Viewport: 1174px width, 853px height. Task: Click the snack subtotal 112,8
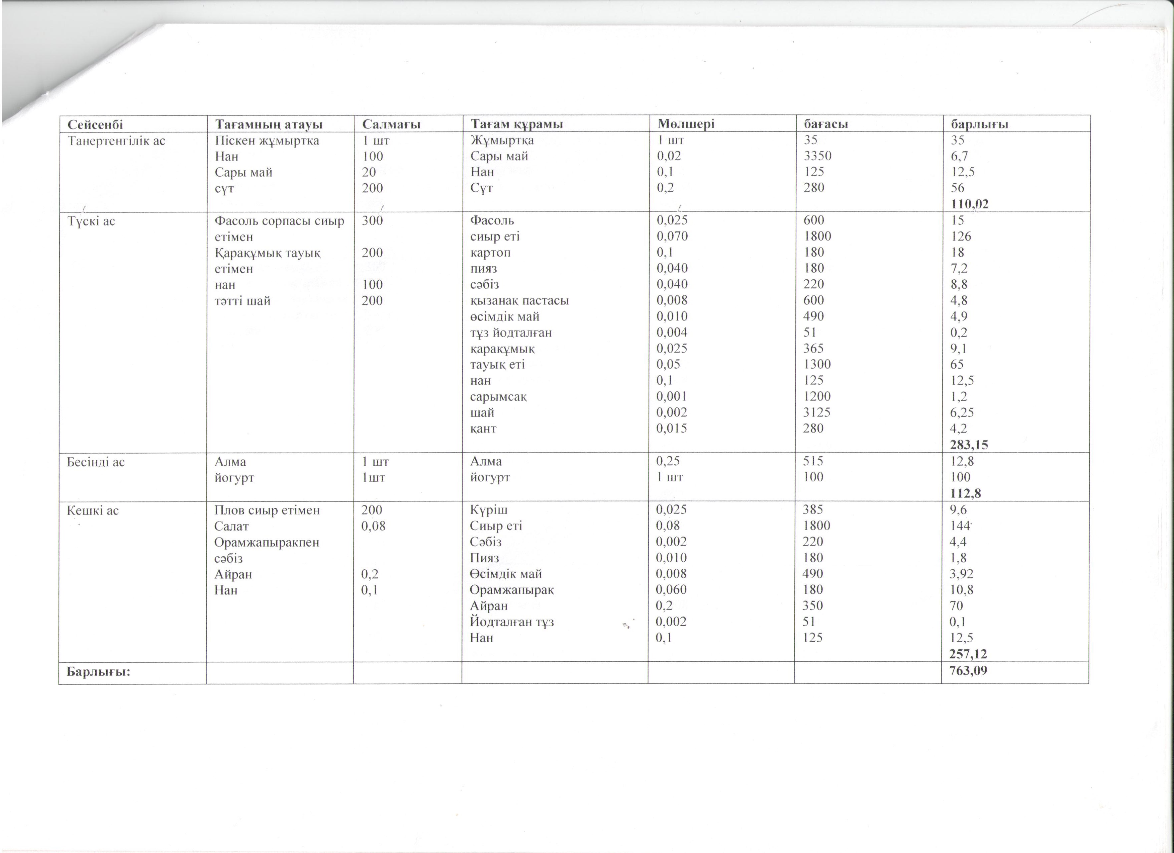[x=965, y=493]
